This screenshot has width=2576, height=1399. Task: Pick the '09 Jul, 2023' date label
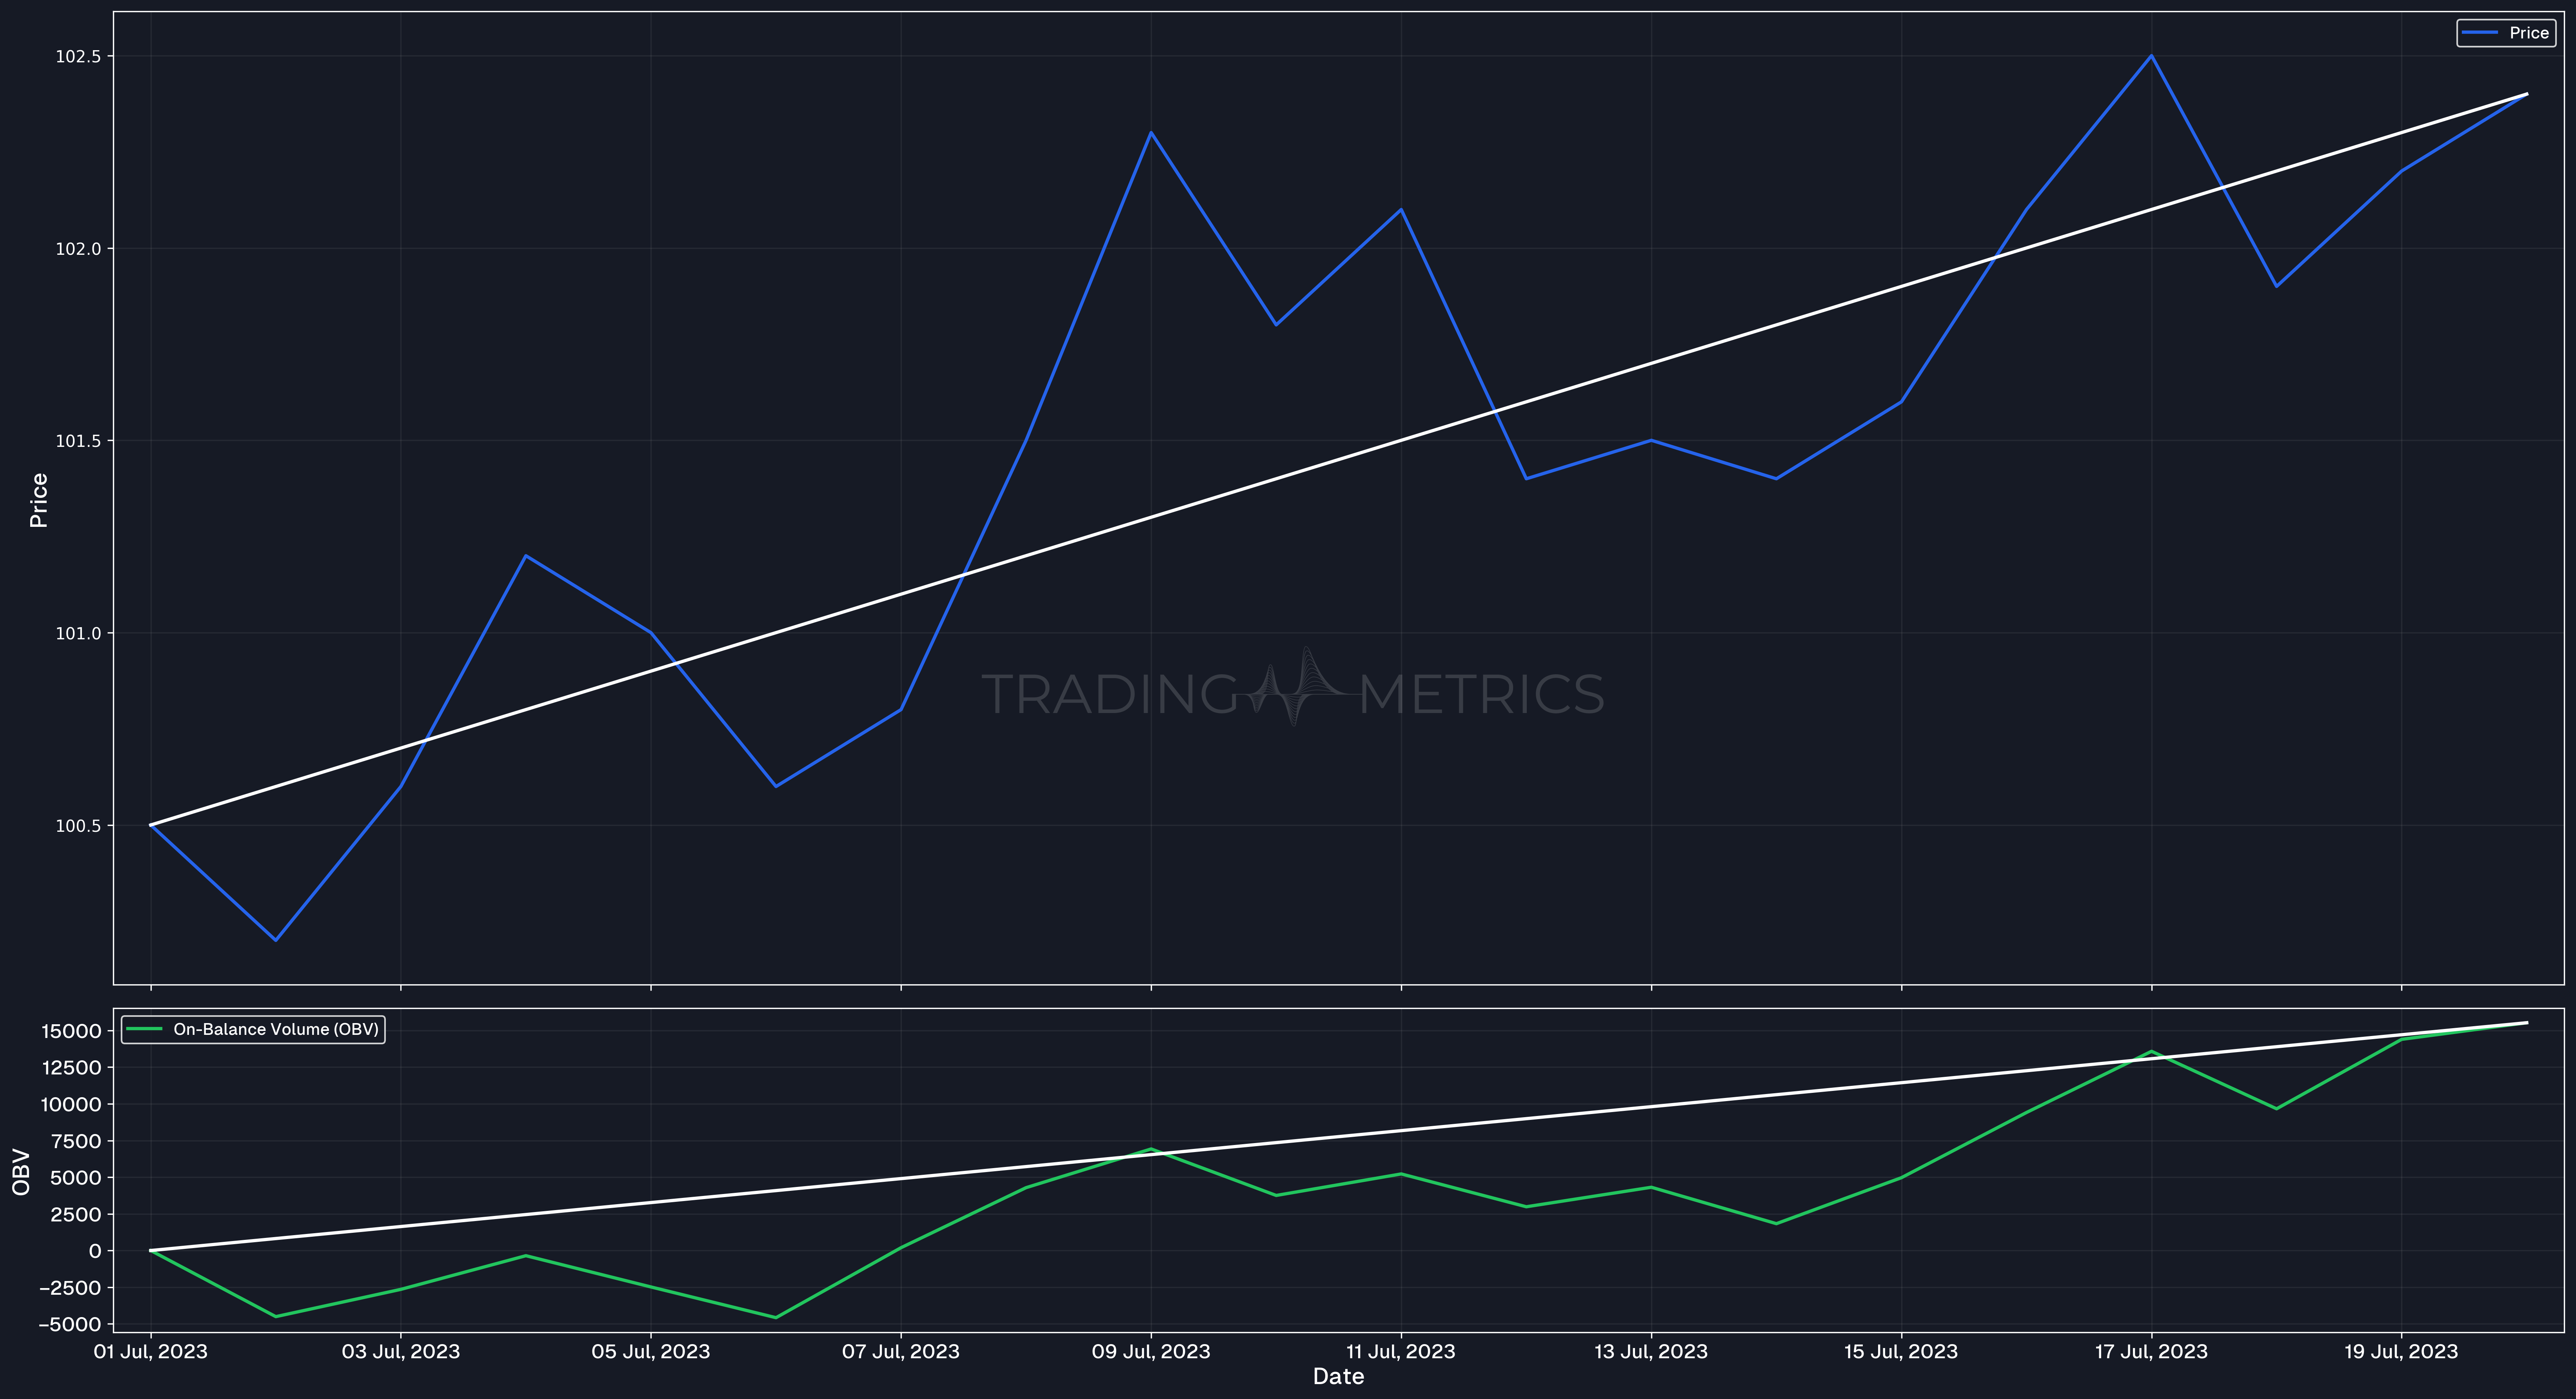[x=1151, y=1352]
